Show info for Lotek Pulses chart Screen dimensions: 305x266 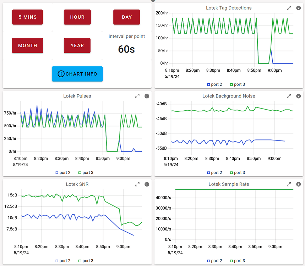pyautogui.click(x=147, y=96)
